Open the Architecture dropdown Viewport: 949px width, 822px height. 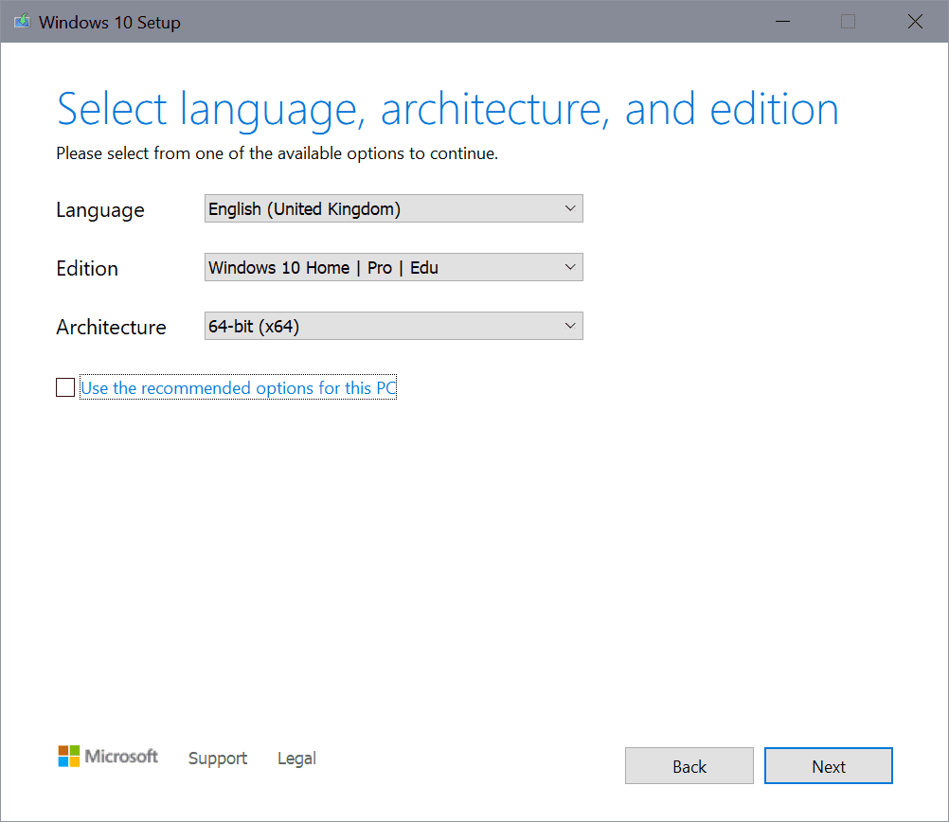tap(393, 326)
